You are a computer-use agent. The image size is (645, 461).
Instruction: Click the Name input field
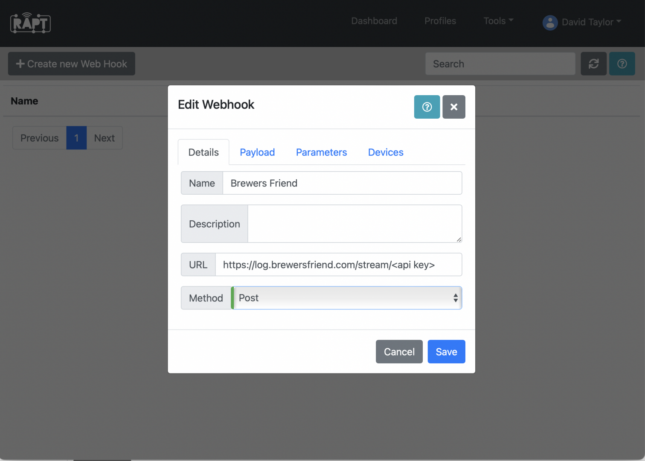pos(342,183)
